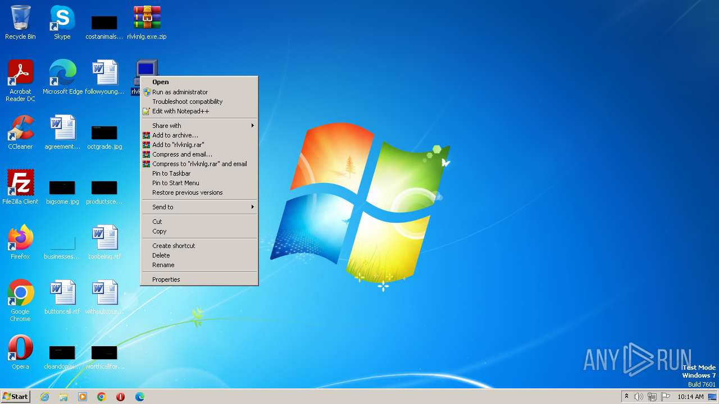Screen dimensions: 719x404
Task: Select the toobeing.rtf document icon
Action: (104, 242)
